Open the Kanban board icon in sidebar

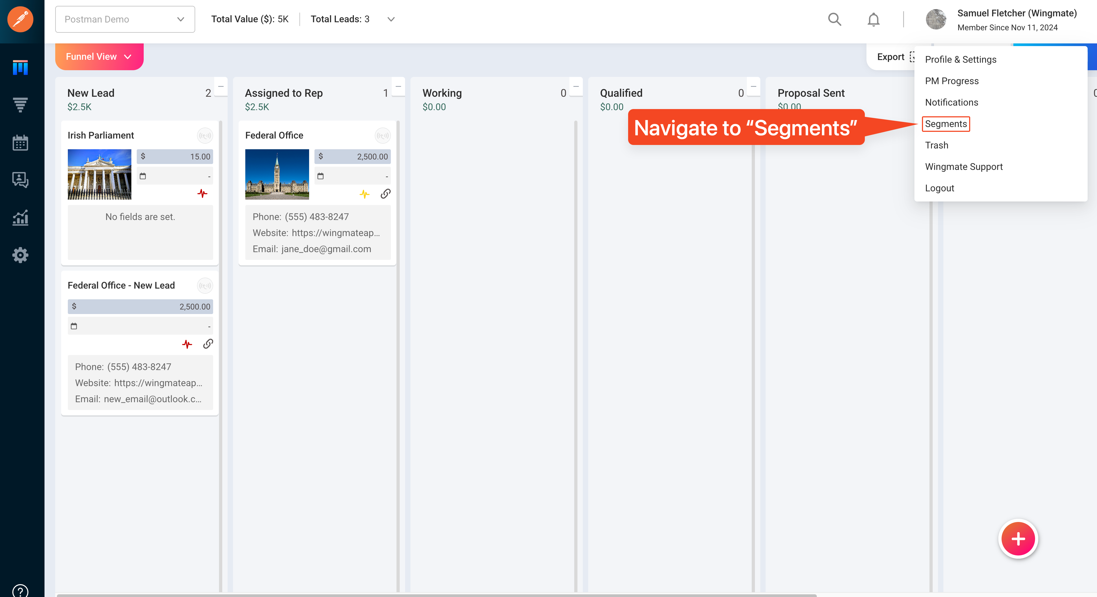click(x=20, y=67)
